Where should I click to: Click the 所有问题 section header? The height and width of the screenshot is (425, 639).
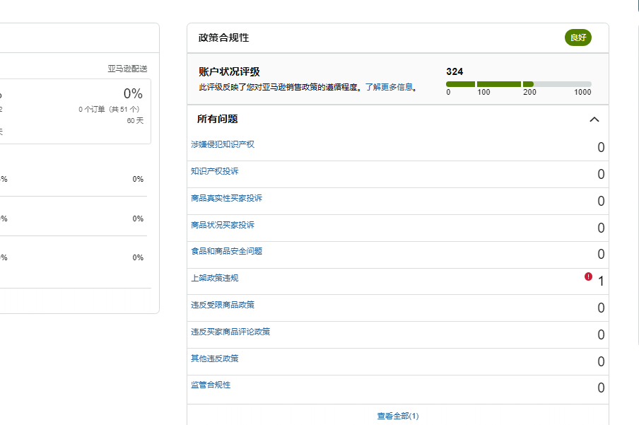217,119
